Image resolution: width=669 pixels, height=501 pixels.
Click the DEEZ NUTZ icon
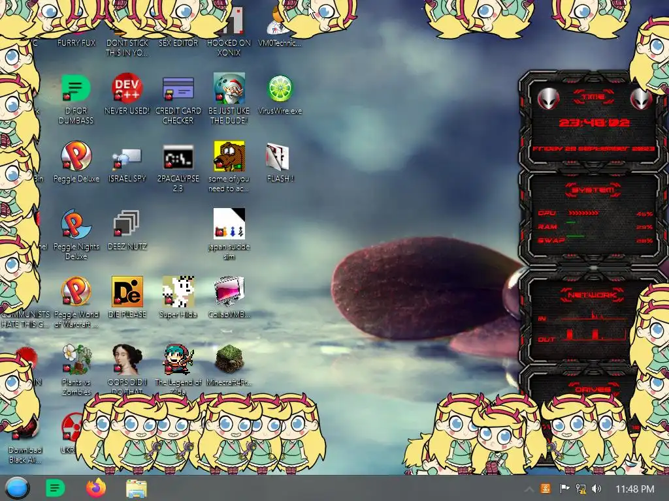click(x=127, y=224)
